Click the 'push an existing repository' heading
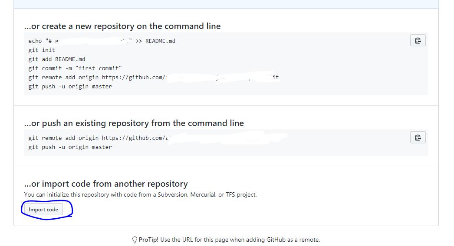 [134, 123]
